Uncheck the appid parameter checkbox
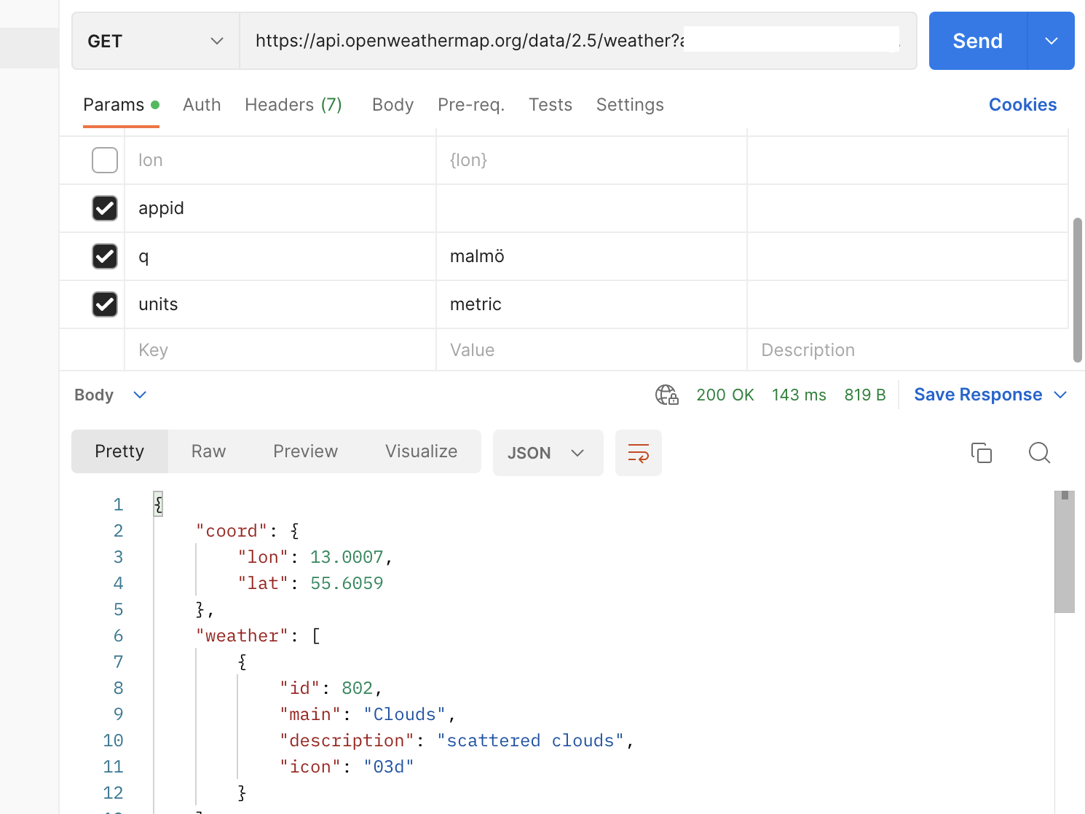Screen dimensions: 1085x814 pos(105,208)
